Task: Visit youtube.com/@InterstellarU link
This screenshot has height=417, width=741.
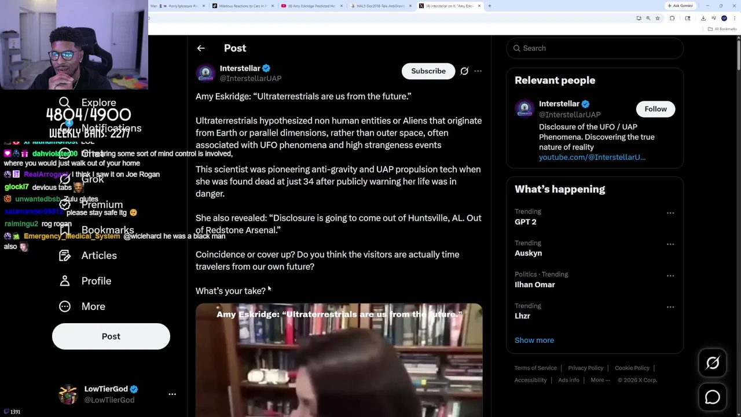Action: [x=592, y=157]
